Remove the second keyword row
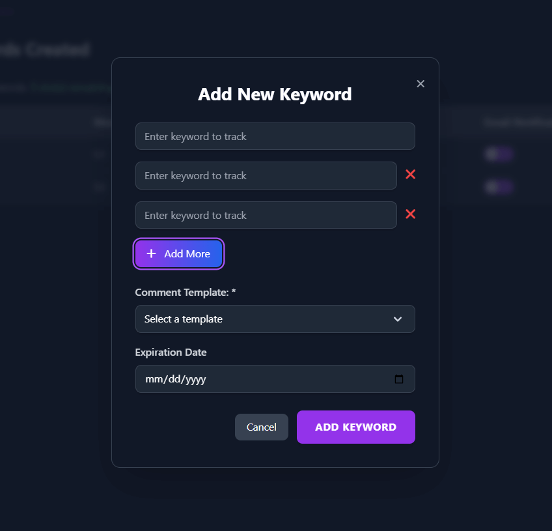Image resolution: width=552 pixels, height=531 pixels. (x=411, y=175)
